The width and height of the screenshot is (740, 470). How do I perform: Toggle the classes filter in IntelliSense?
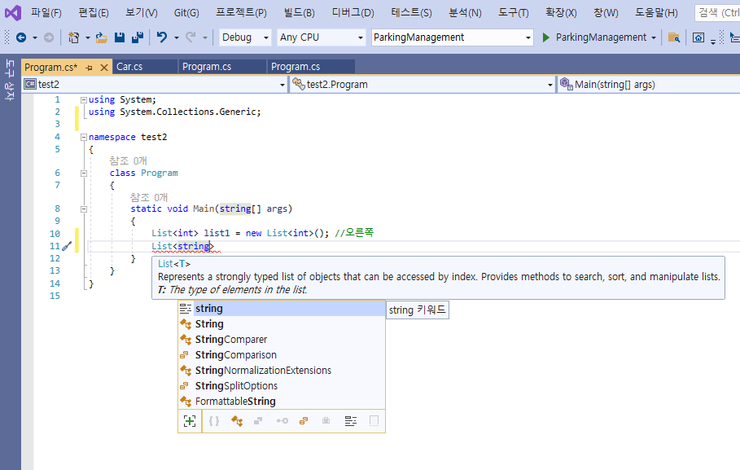237,421
